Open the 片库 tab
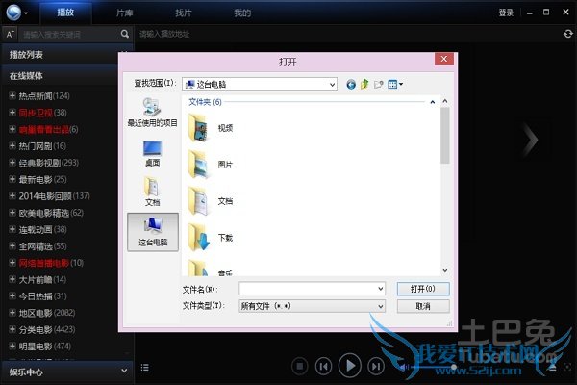 tap(124, 13)
